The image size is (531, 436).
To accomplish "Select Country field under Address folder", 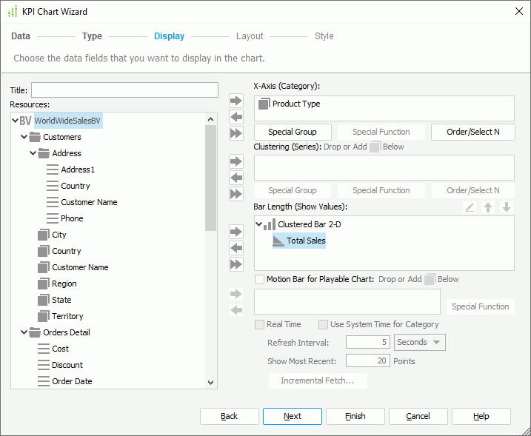I will tap(76, 186).
